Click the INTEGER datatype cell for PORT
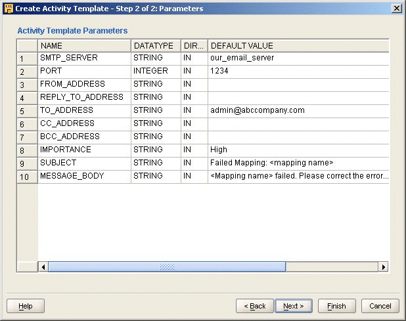 (x=156, y=72)
